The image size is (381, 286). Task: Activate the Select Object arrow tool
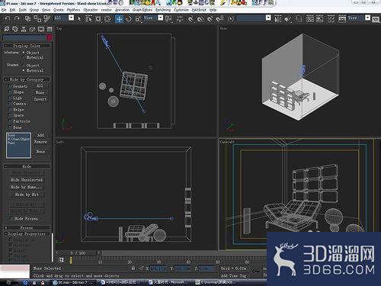coord(79,18)
